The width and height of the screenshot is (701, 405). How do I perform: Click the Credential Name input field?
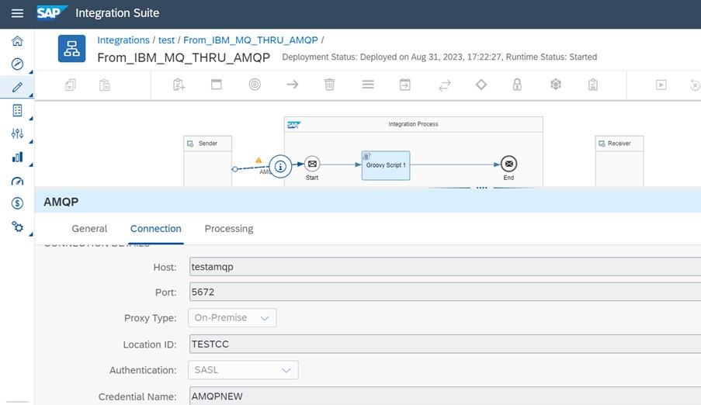[x=445, y=396]
